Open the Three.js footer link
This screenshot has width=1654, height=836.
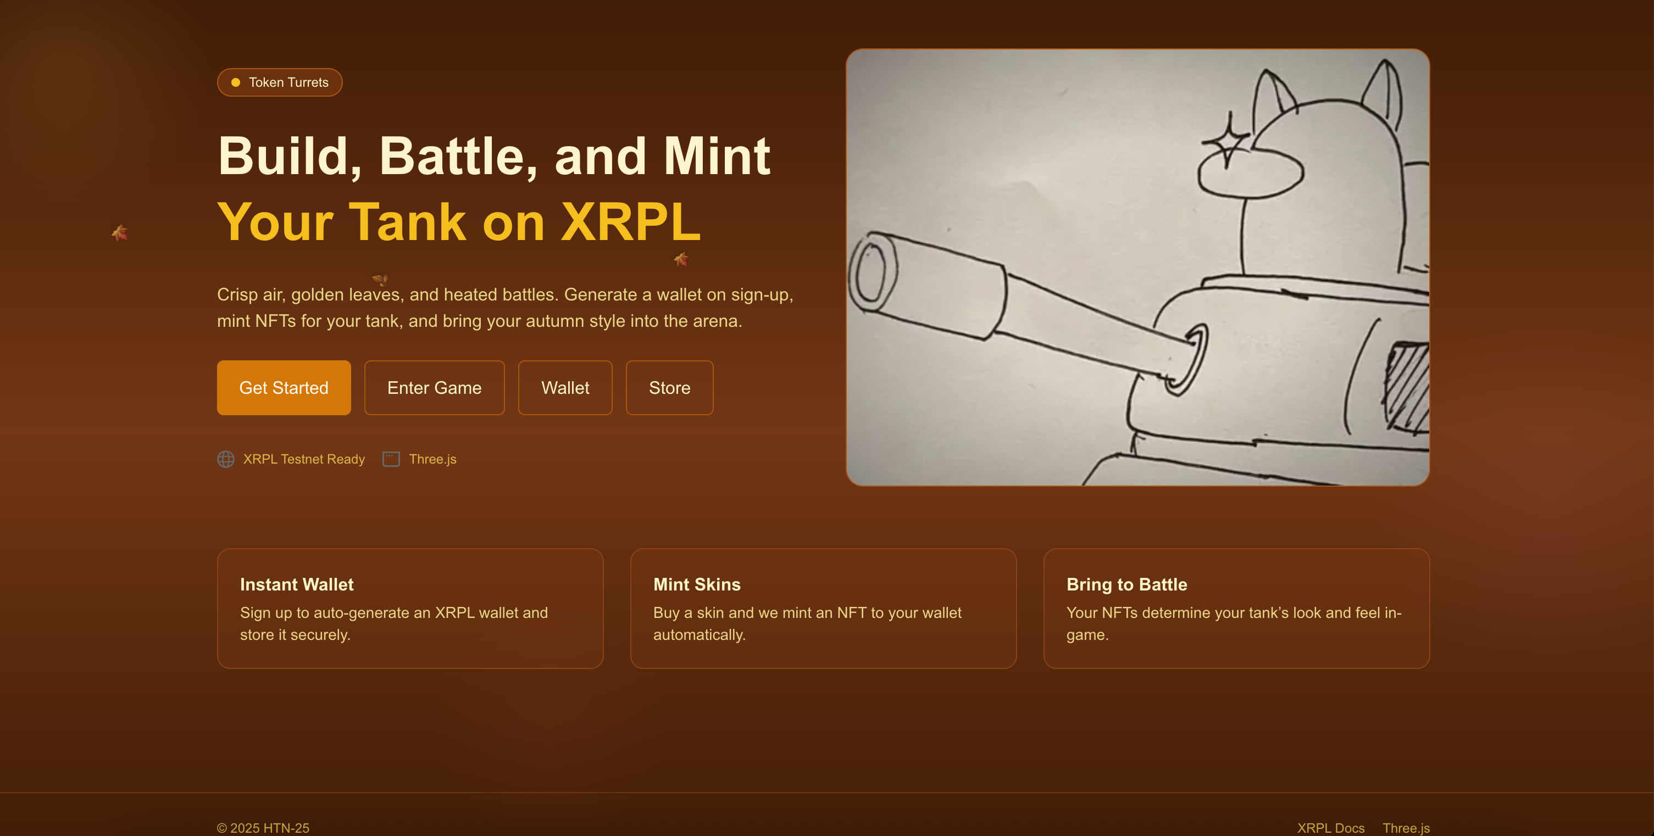pyautogui.click(x=1406, y=828)
